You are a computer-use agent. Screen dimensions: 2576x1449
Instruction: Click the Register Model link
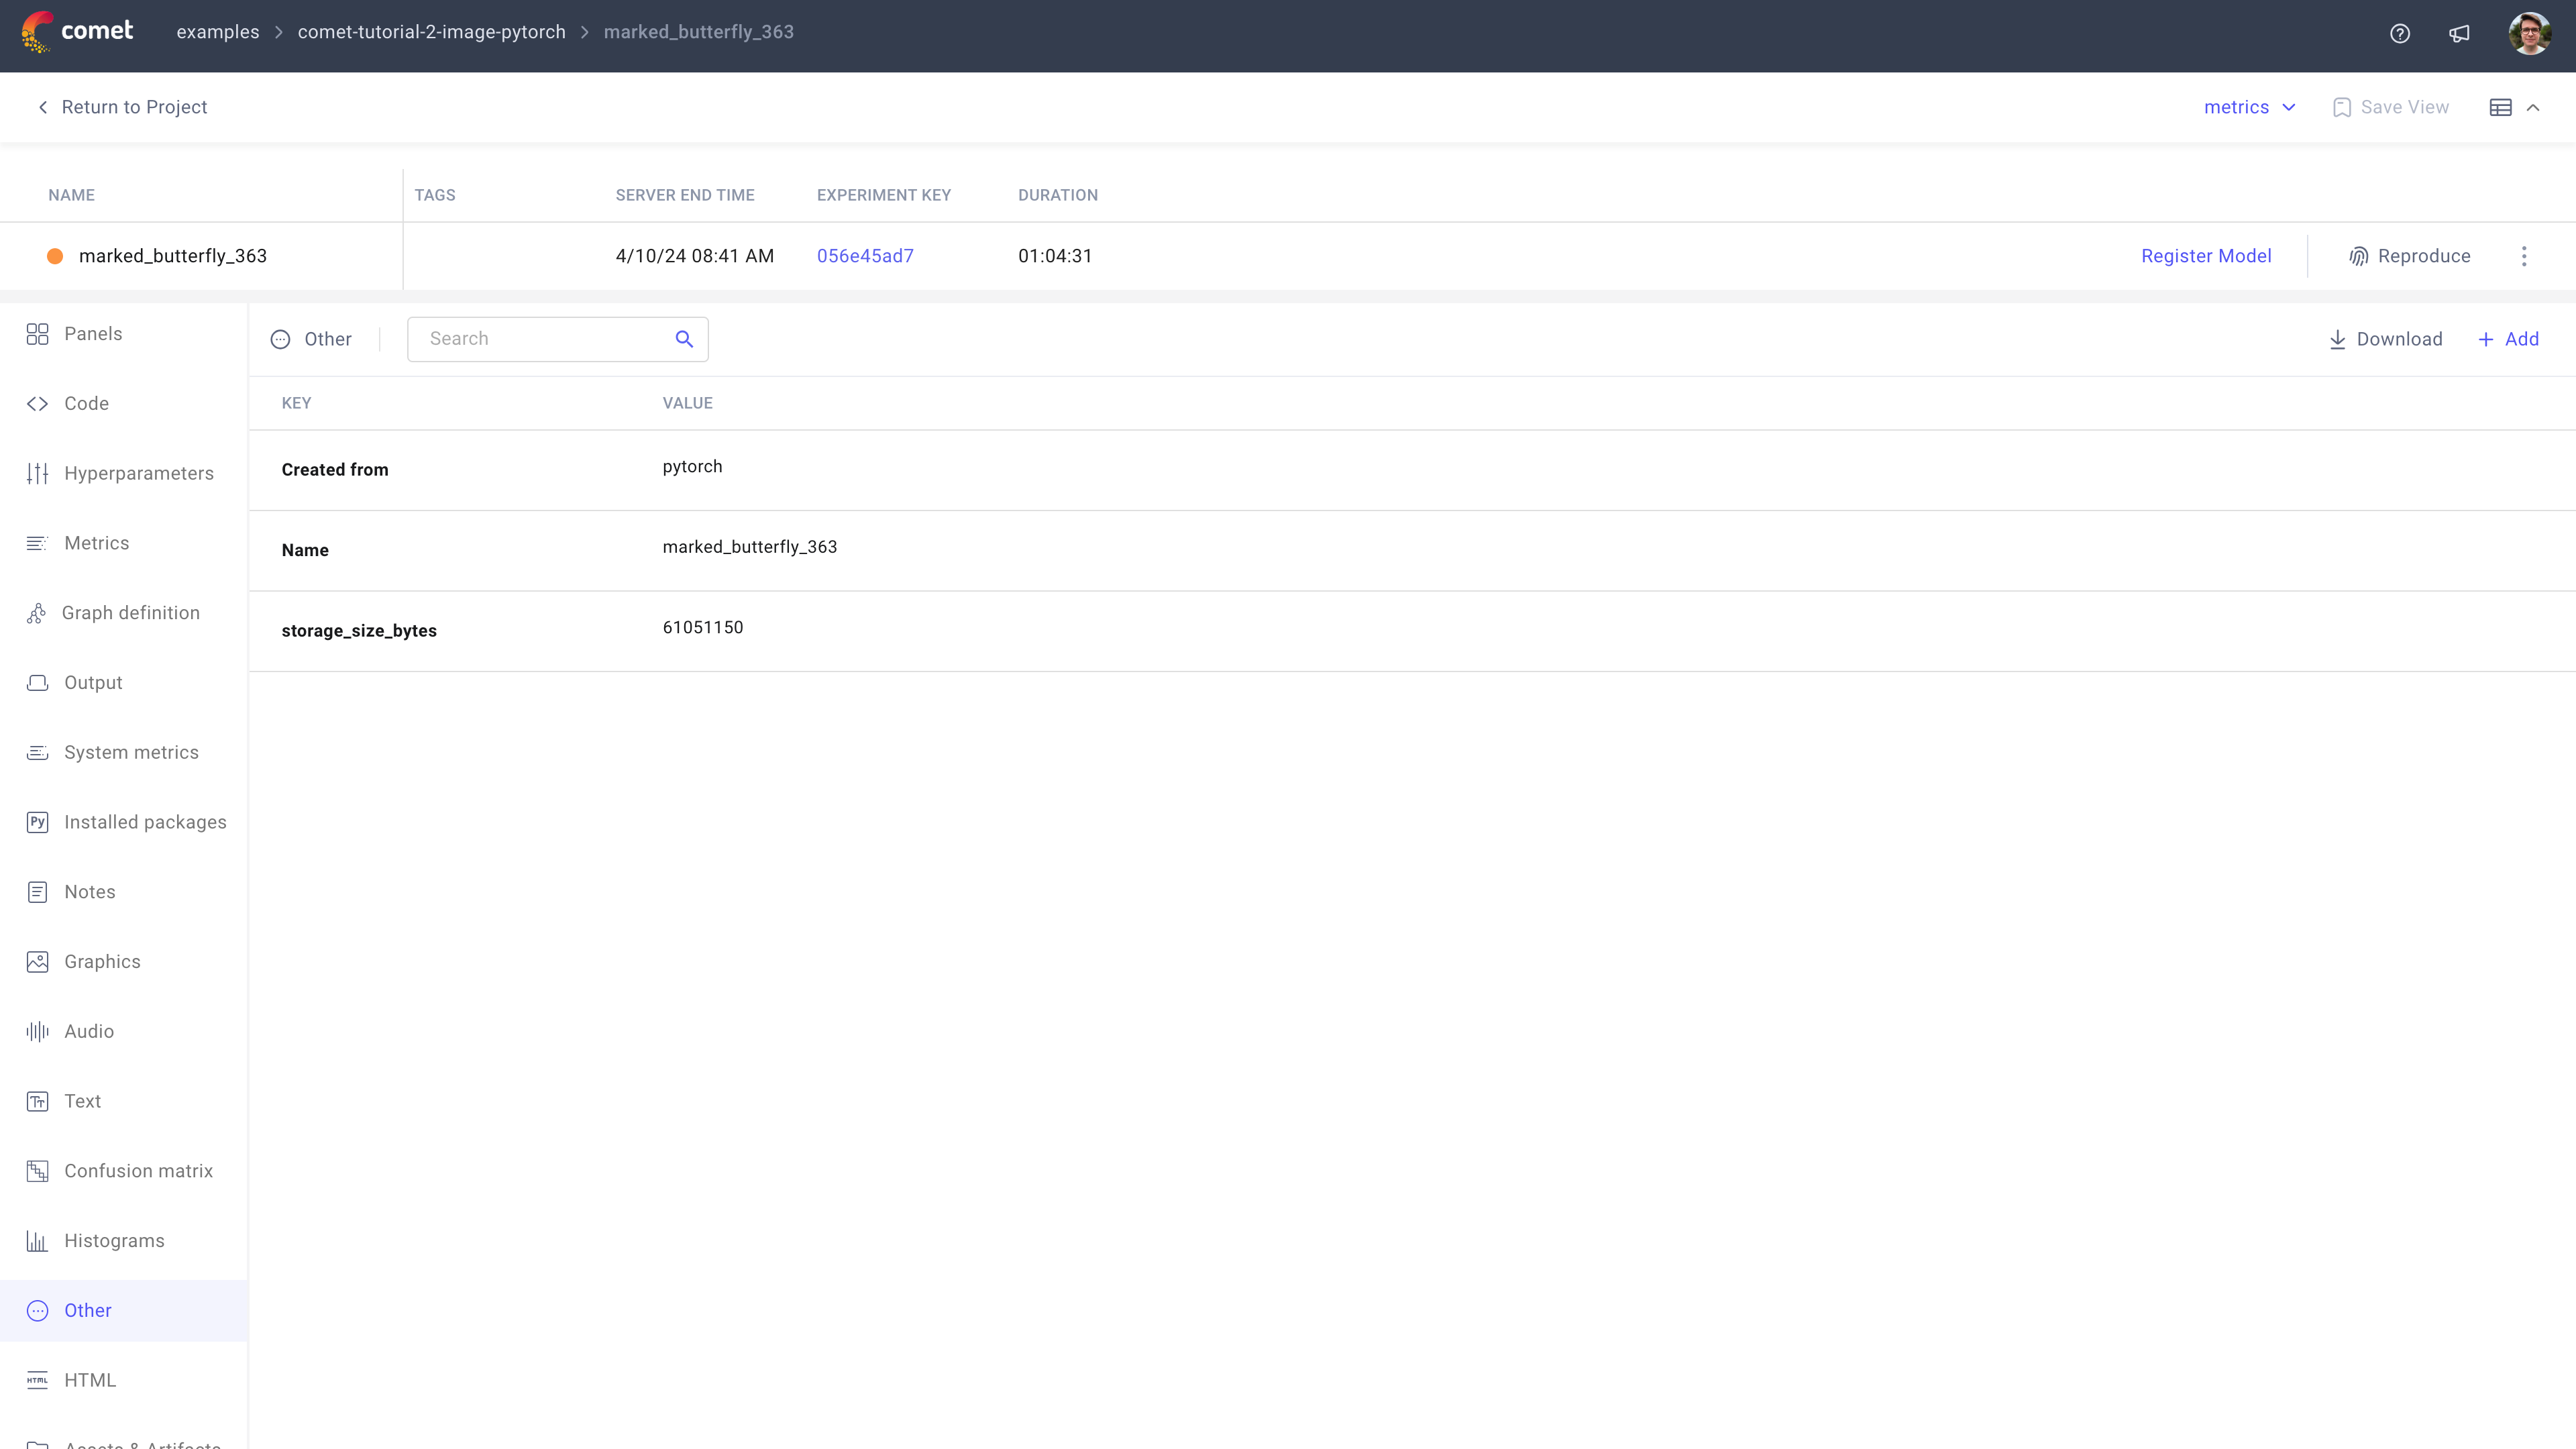point(2206,256)
